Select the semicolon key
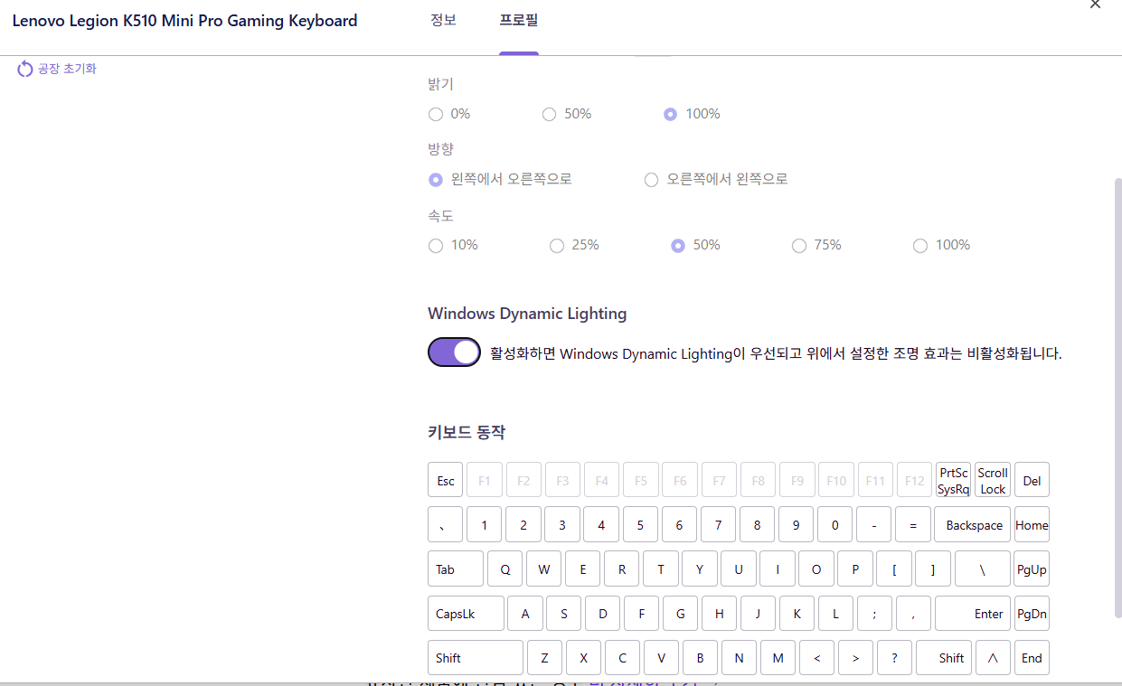Viewport: 1122px width, 686px height. pyautogui.click(x=874, y=613)
